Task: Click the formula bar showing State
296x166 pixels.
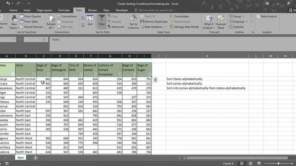Action: tap(173, 44)
